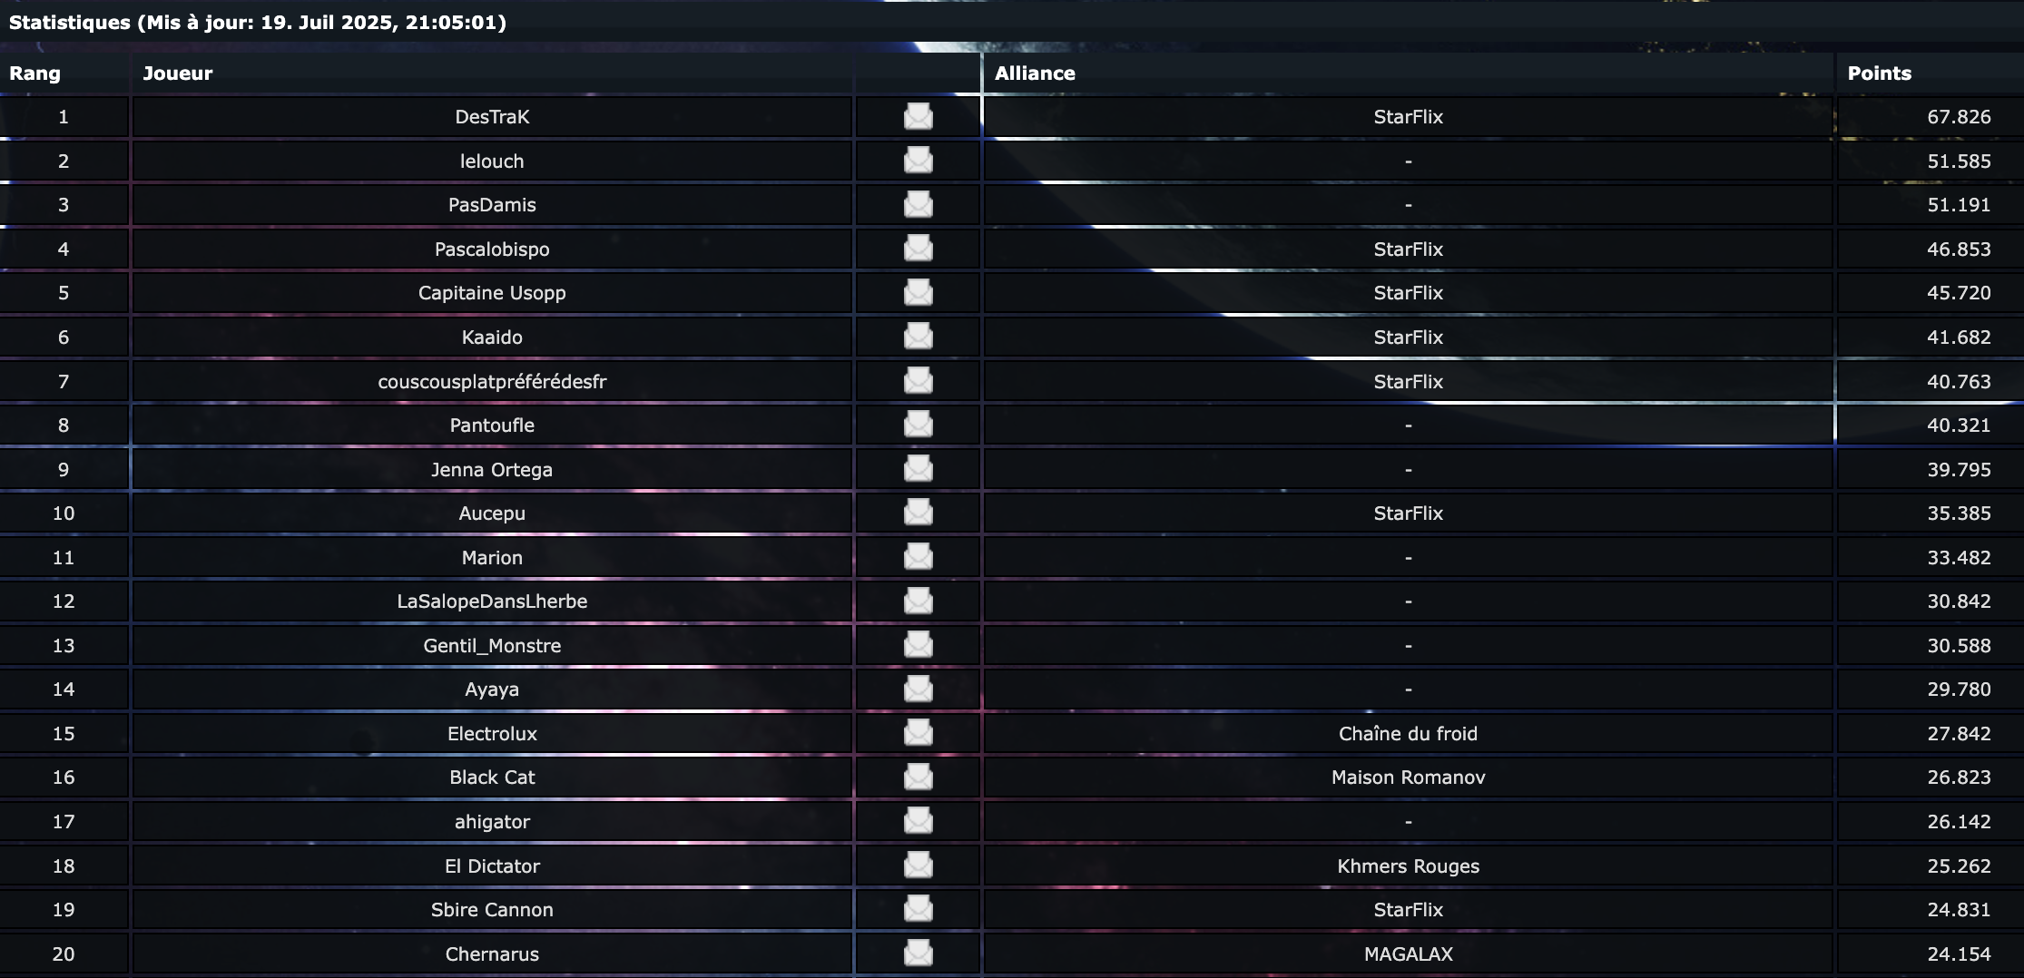Viewport: 2024px width, 978px height.
Task: Click the envelope next to Electrolux
Action: click(x=918, y=733)
